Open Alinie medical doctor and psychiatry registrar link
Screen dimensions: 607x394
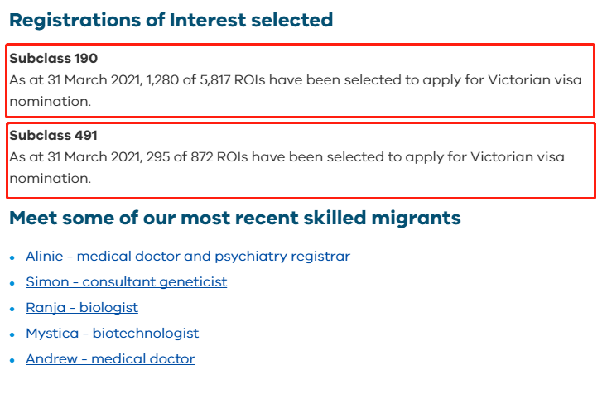[188, 257]
